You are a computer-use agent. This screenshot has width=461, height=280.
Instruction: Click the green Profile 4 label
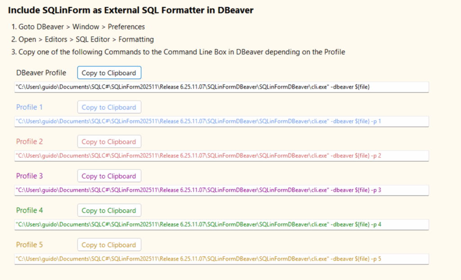click(x=30, y=210)
